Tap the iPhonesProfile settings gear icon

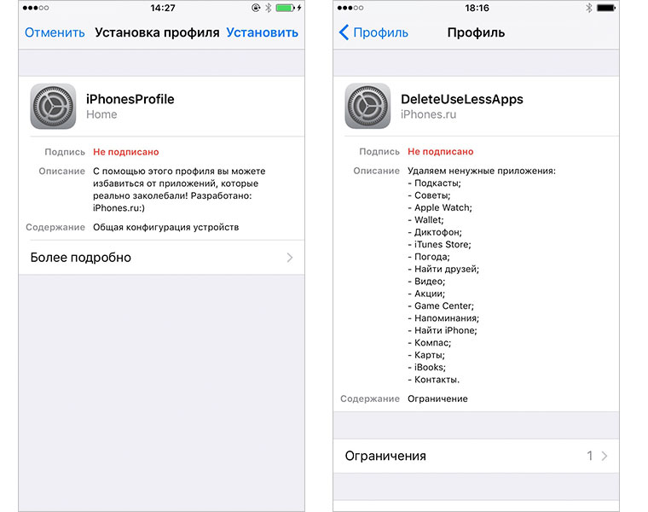pos(53,107)
